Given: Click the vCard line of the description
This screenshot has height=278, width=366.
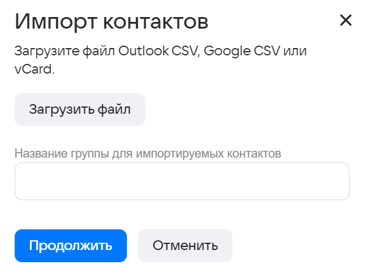Looking at the screenshot, I should (35, 69).
